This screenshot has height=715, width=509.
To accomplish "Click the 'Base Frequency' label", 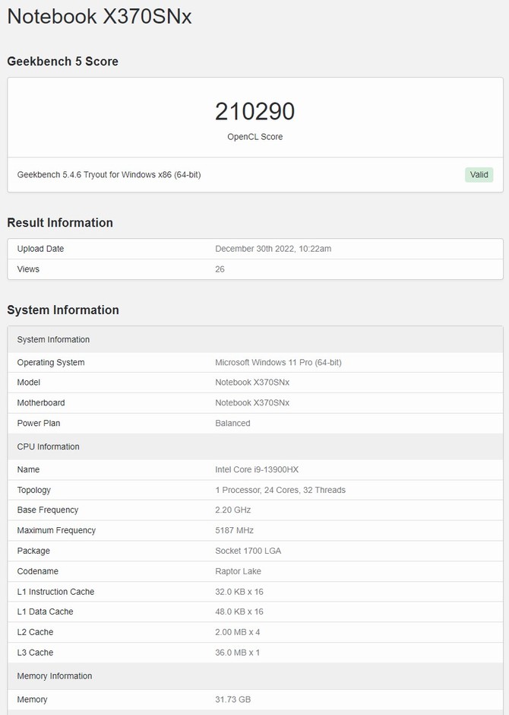I will point(48,510).
